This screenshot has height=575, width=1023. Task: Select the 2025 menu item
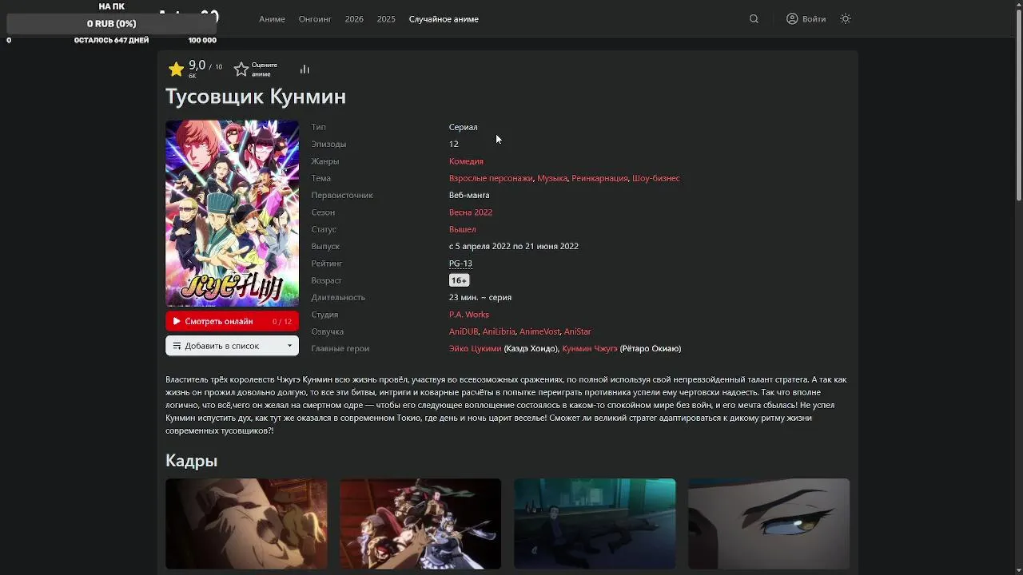click(x=386, y=19)
